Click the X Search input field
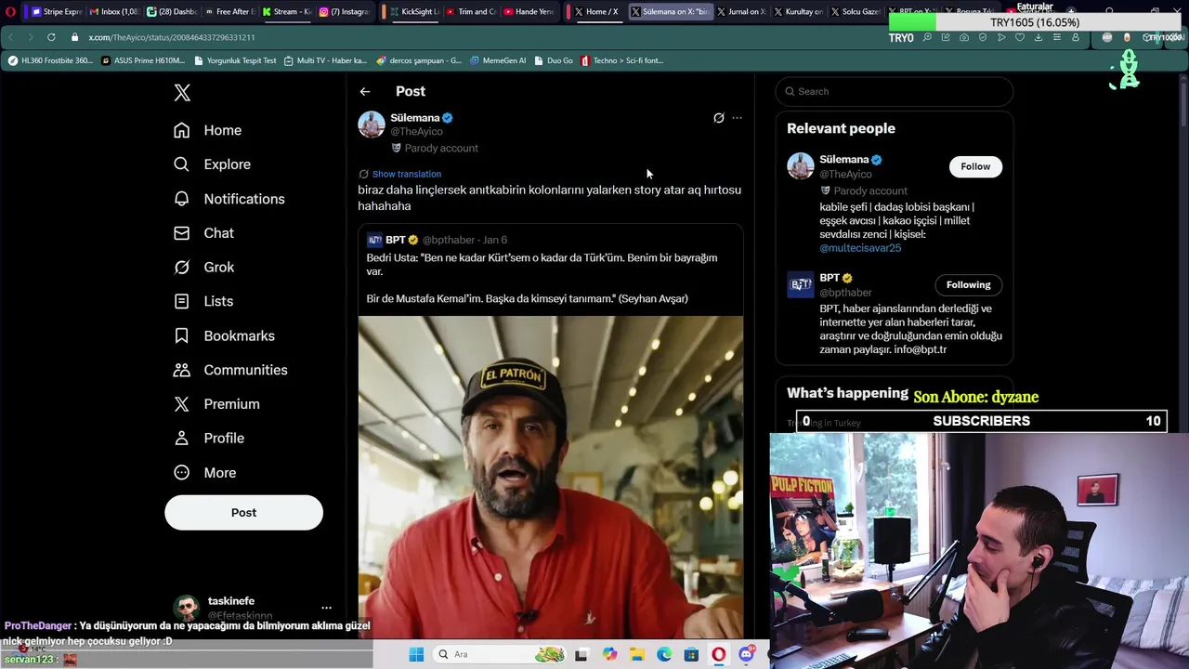 pyautogui.click(x=895, y=91)
